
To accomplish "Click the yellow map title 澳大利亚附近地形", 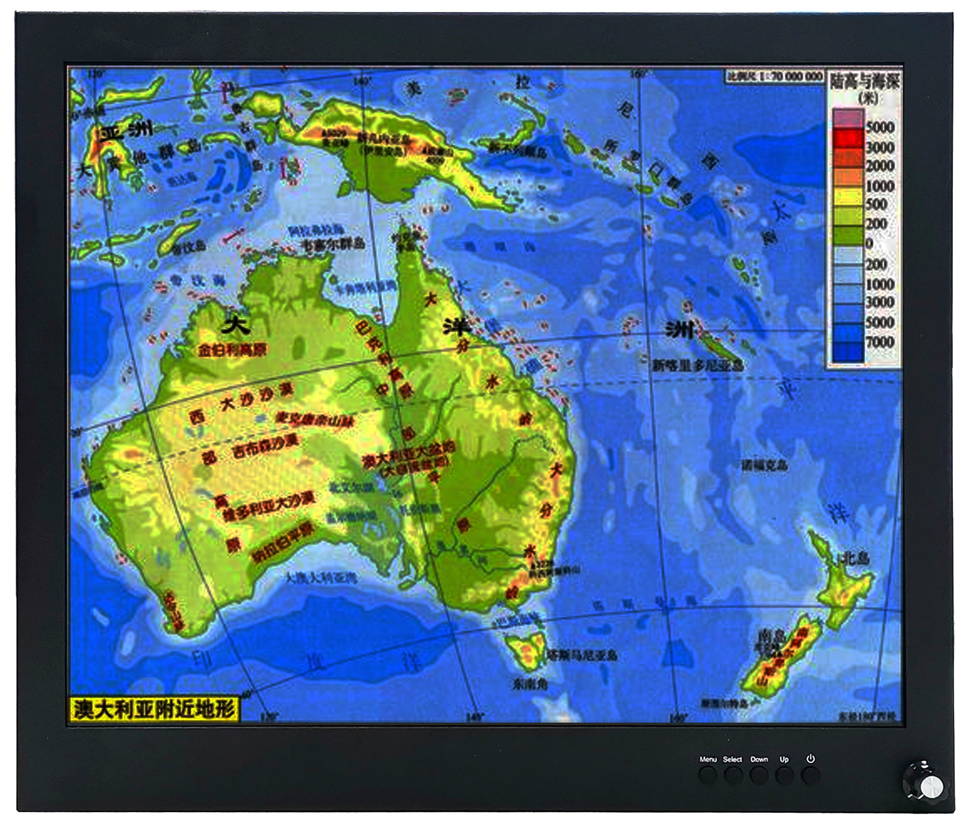I will [153, 709].
